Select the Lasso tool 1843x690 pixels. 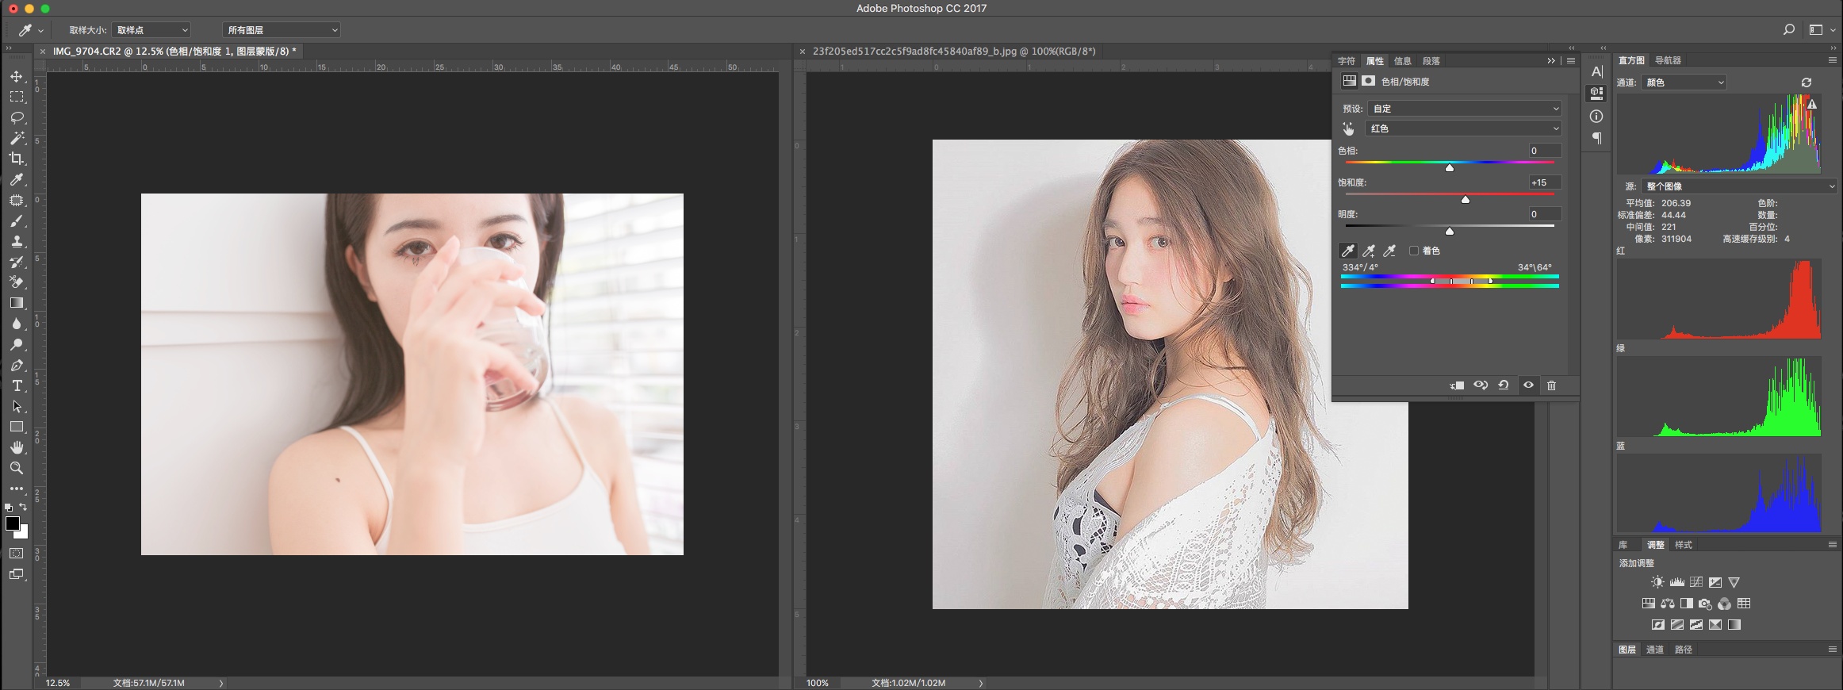coord(17,117)
